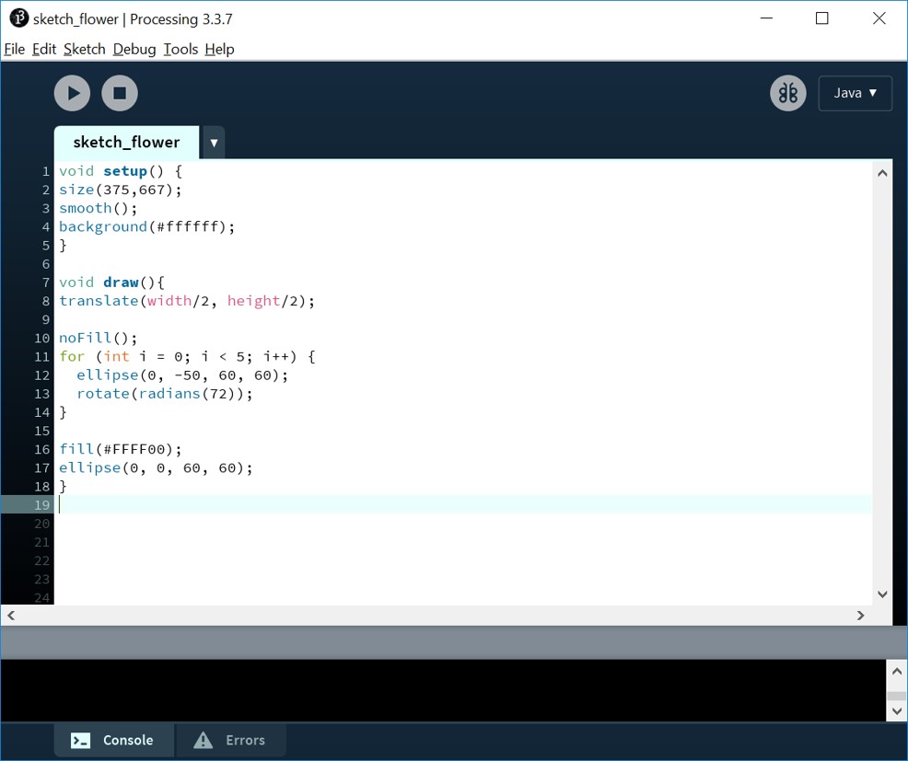Click editor horizontal scroll right arrow

860,616
